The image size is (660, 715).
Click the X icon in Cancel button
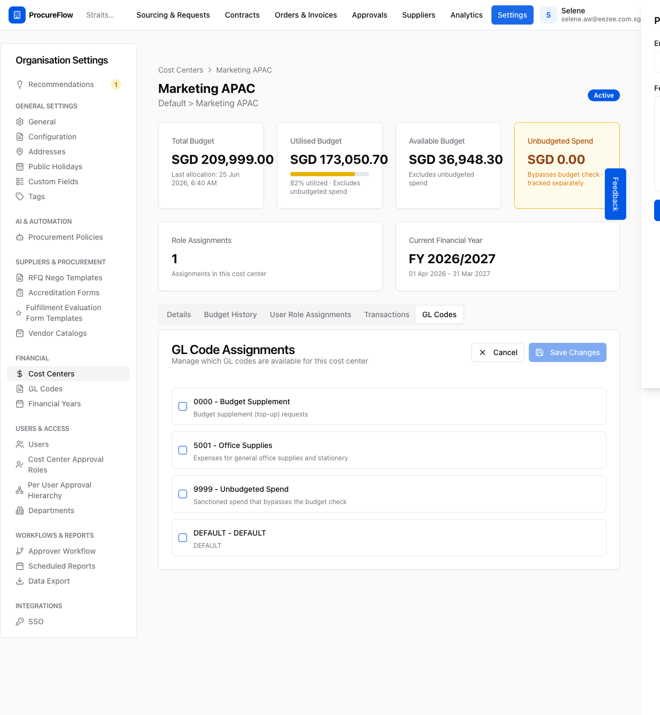[x=483, y=352]
